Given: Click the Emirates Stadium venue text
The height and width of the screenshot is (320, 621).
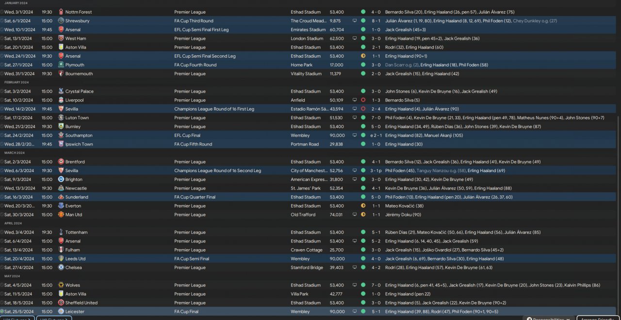Looking at the screenshot, I should (307, 30).
